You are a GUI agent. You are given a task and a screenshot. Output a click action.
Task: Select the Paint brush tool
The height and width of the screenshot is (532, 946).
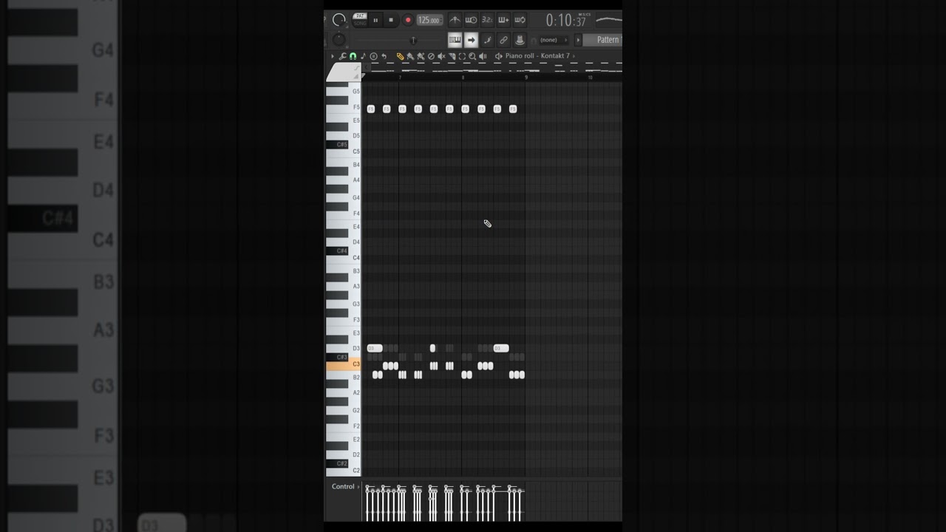(x=410, y=56)
